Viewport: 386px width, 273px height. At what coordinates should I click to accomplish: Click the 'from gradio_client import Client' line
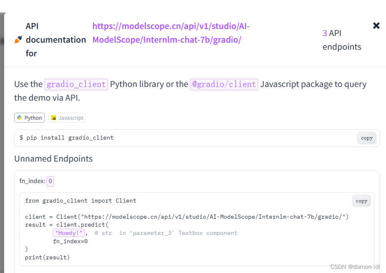click(81, 201)
